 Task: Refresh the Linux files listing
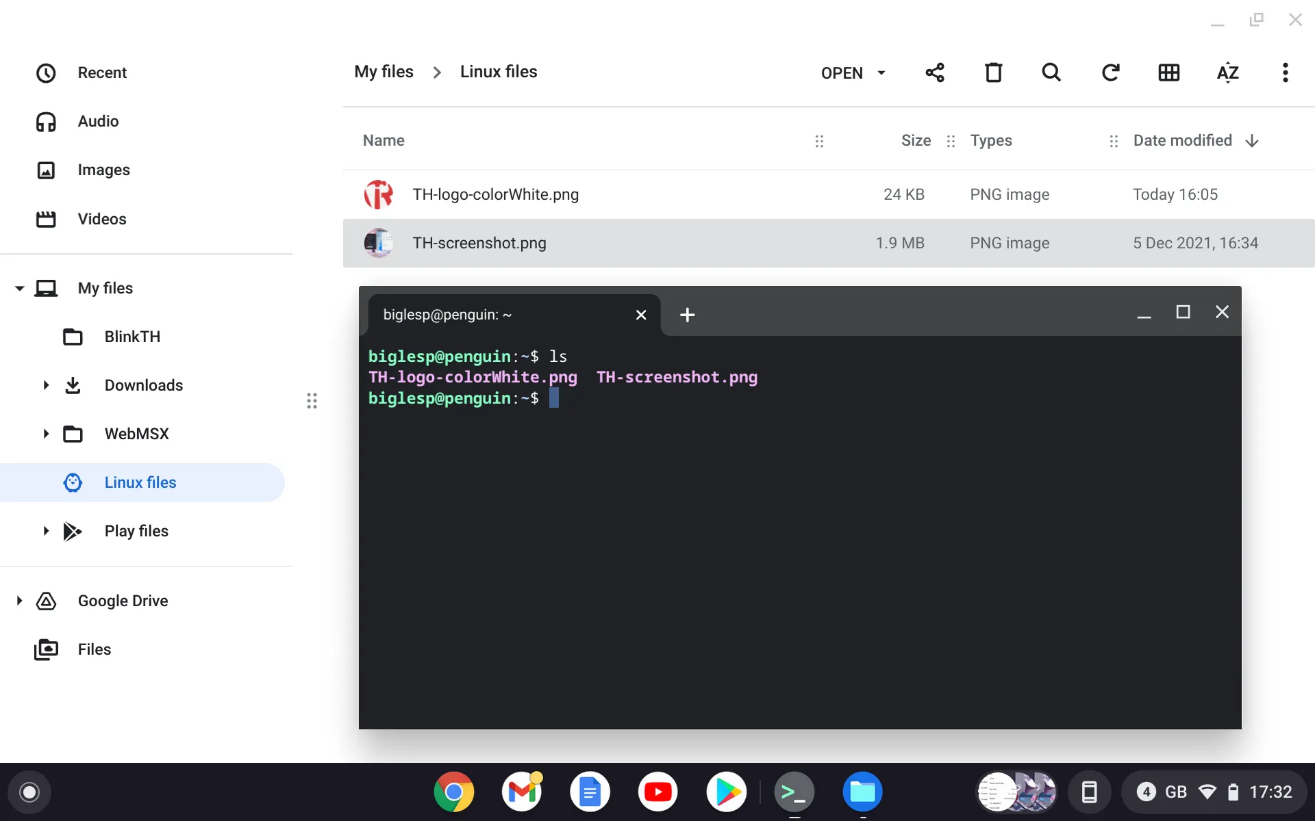[1110, 73]
